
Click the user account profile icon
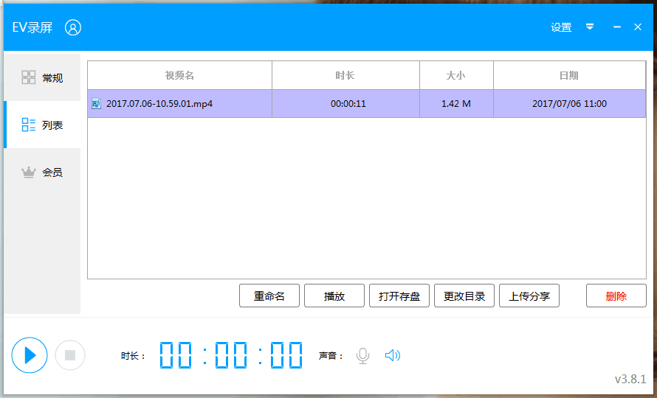pos(73,27)
